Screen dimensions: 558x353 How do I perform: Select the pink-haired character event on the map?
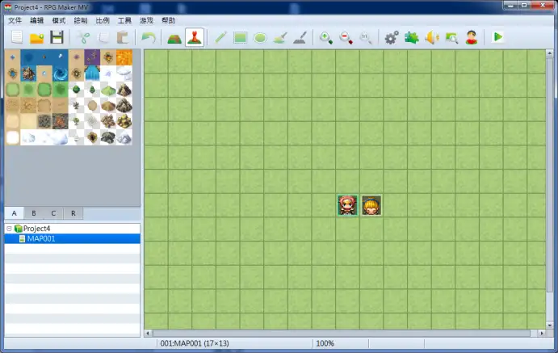[347, 205]
